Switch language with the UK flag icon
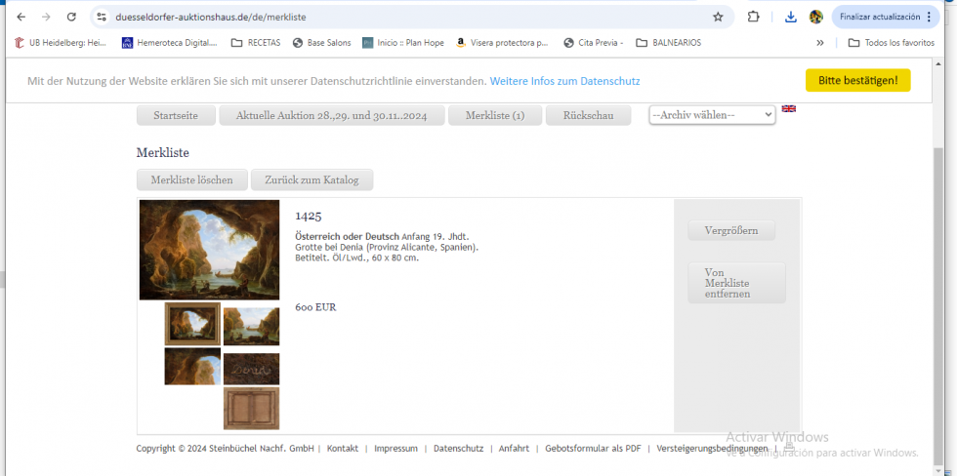Viewport: 957px width, 476px height. (789, 108)
